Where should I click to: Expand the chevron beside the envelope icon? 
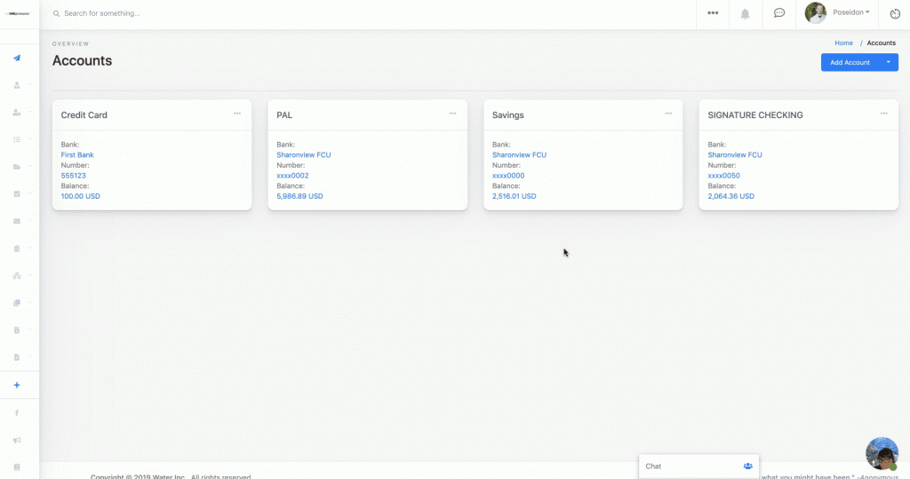[x=29, y=221]
